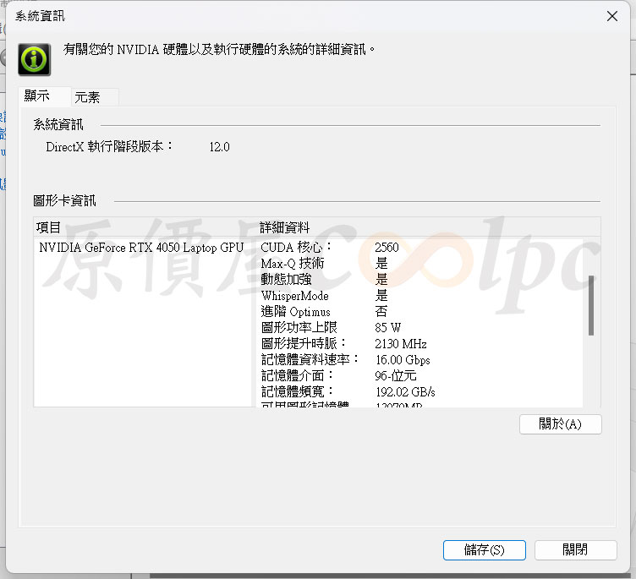The image size is (636, 579).
Task: Click the DirectX version value 12.0
Action: pos(219,147)
